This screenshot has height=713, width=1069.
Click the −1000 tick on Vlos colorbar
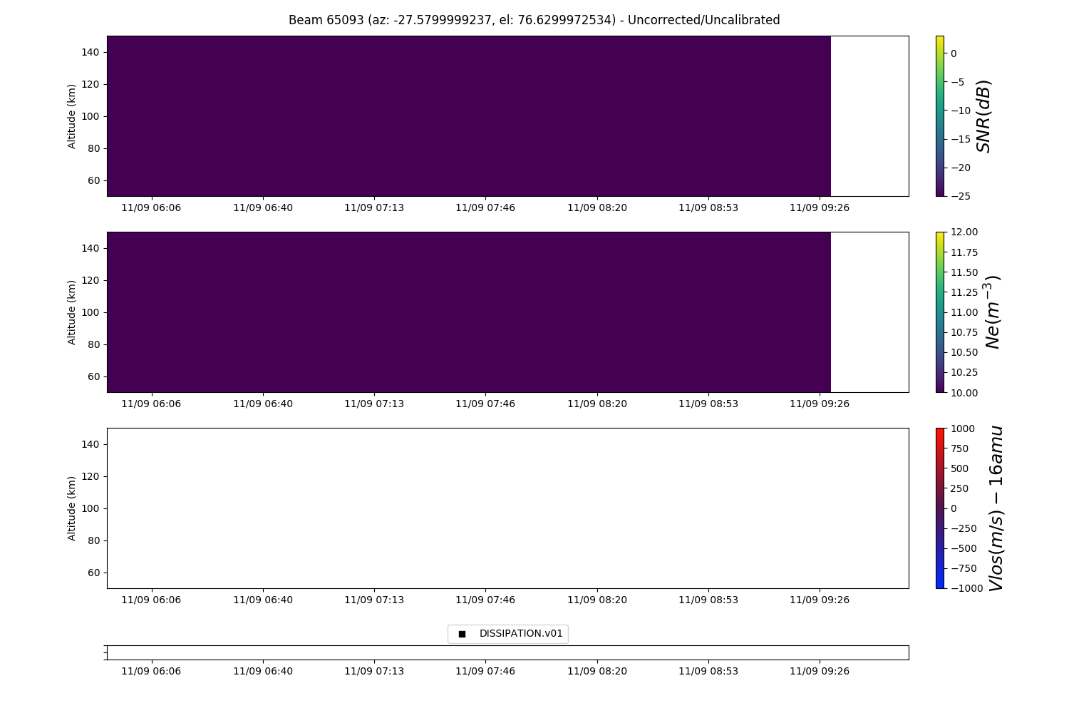pos(966,588)
